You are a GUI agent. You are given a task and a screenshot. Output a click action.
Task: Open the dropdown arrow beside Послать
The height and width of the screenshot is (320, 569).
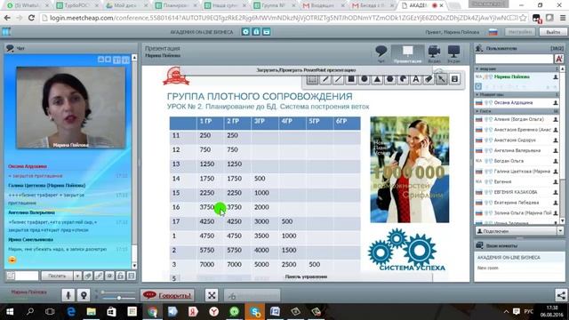click(x=77, y=276)
